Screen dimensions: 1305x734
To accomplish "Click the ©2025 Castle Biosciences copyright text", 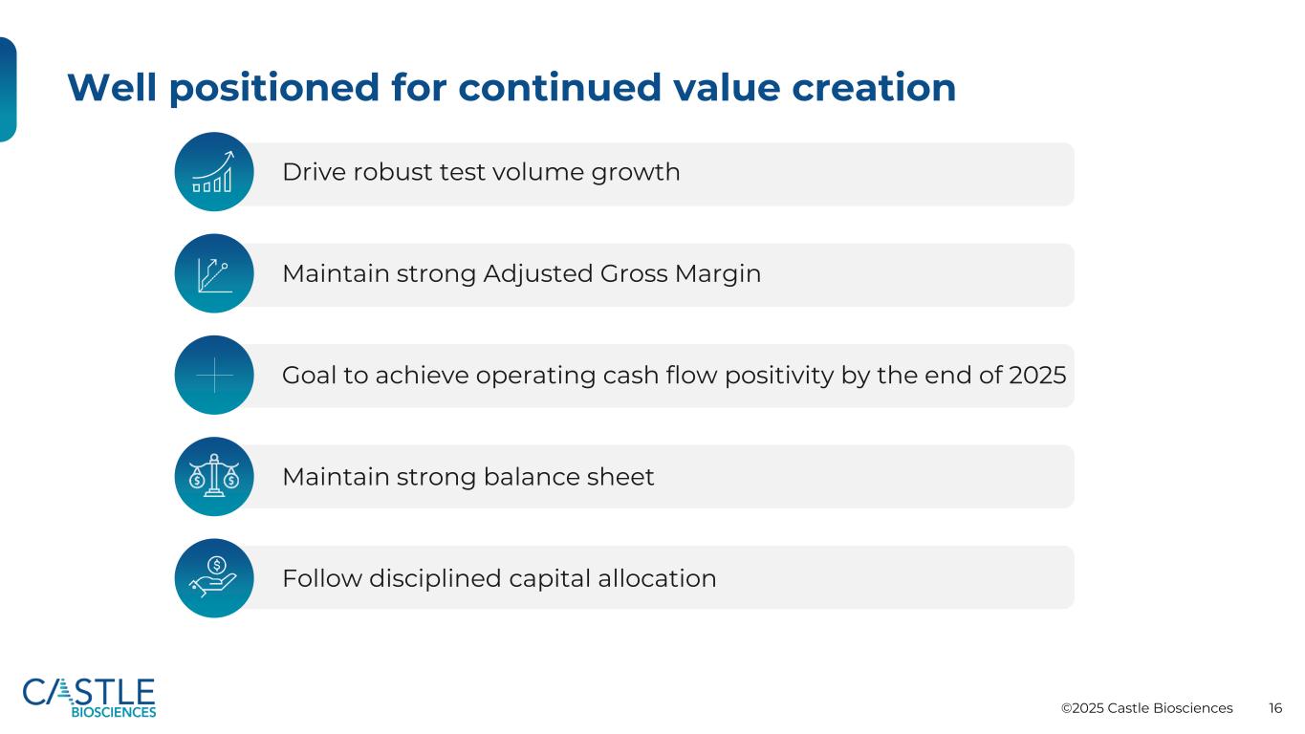I will point(1146,708).
